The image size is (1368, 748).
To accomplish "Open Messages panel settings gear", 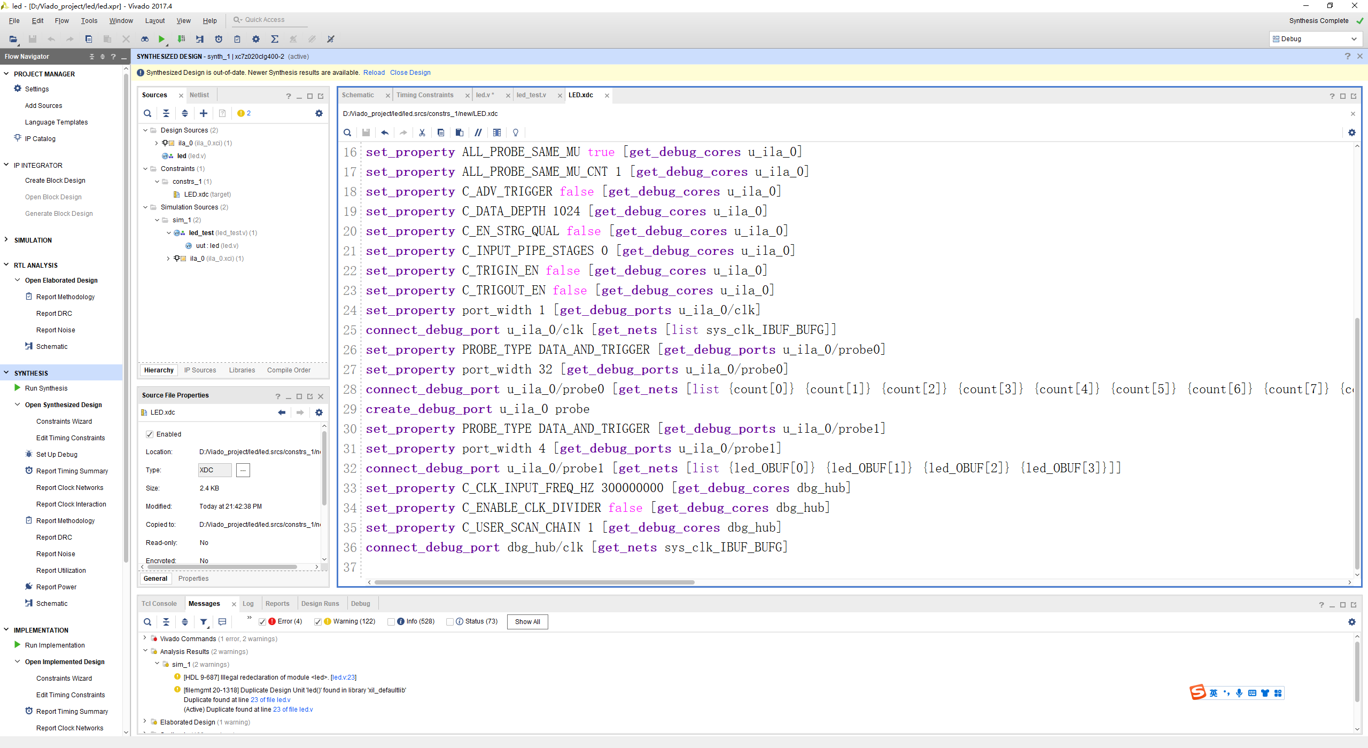I will click(1352, 622).
